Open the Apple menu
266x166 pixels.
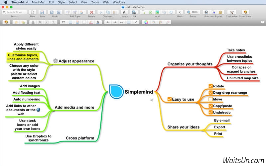pyautogui.click(x=6, y=2)
